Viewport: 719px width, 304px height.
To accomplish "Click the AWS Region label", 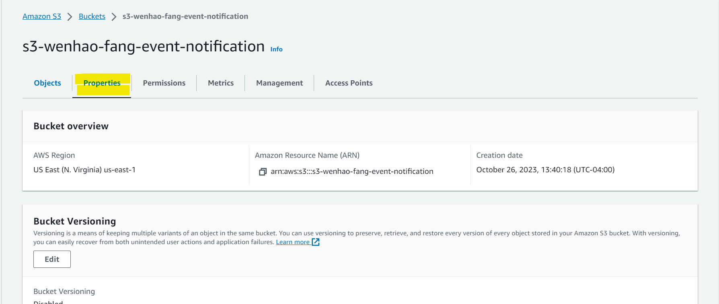I will click(54, 155).
